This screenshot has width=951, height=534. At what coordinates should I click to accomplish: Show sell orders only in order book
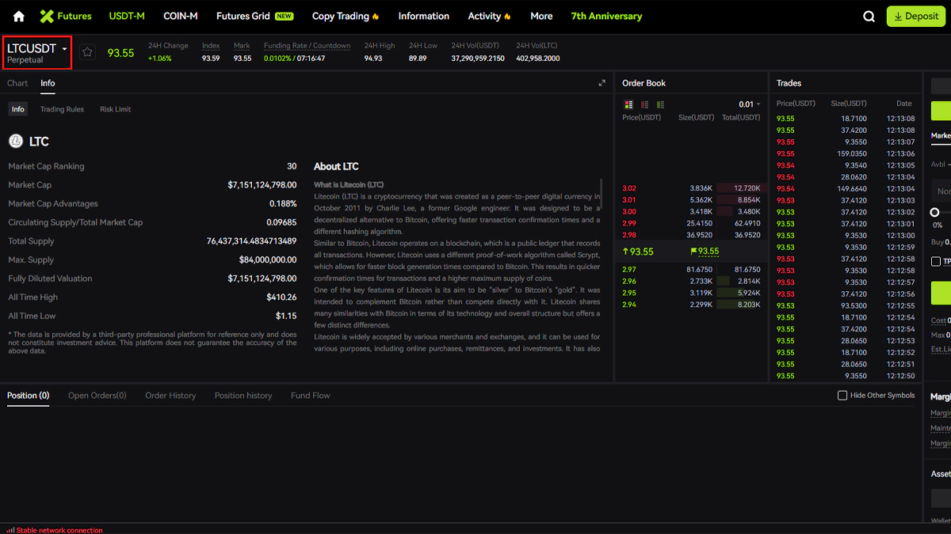[x=645, y=104]
